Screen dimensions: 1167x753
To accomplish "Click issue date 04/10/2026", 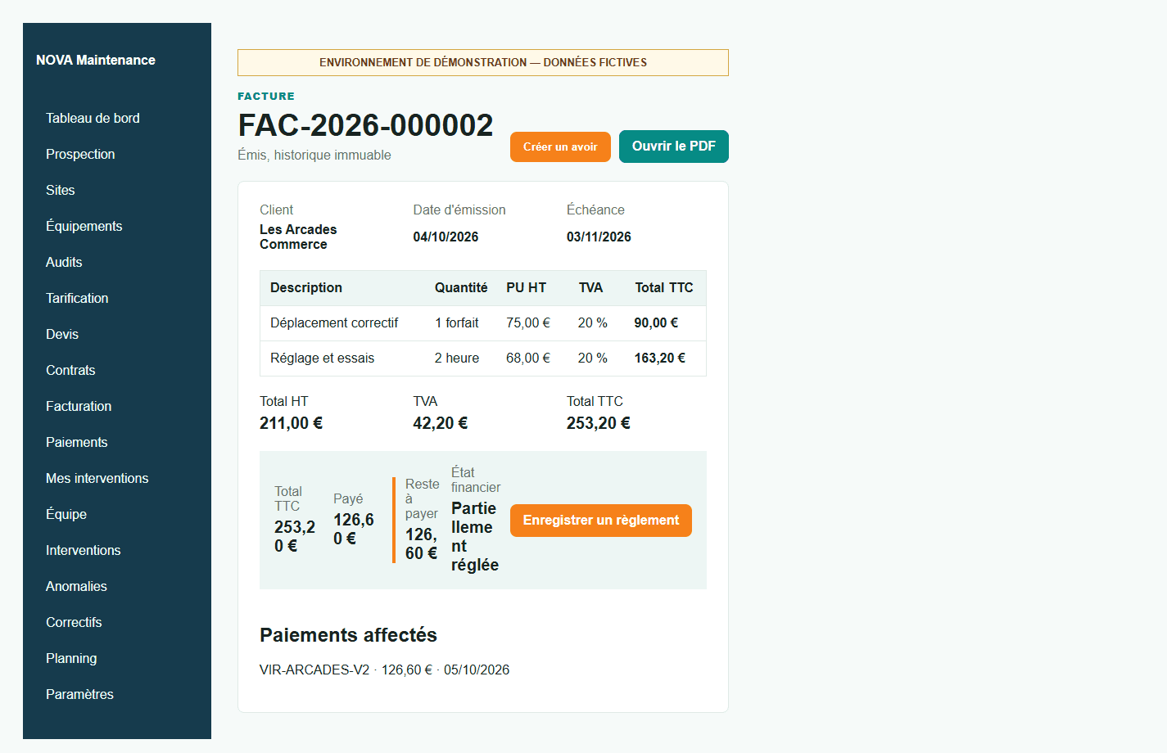I will (446, 237).
